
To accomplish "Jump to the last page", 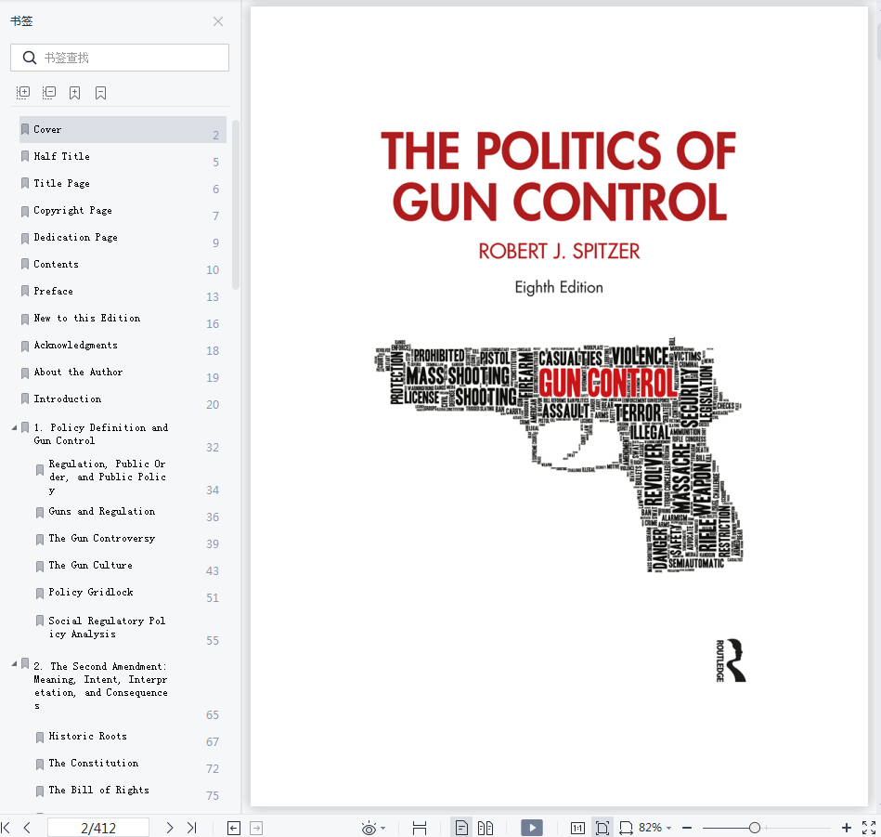I will pos(191,828).
